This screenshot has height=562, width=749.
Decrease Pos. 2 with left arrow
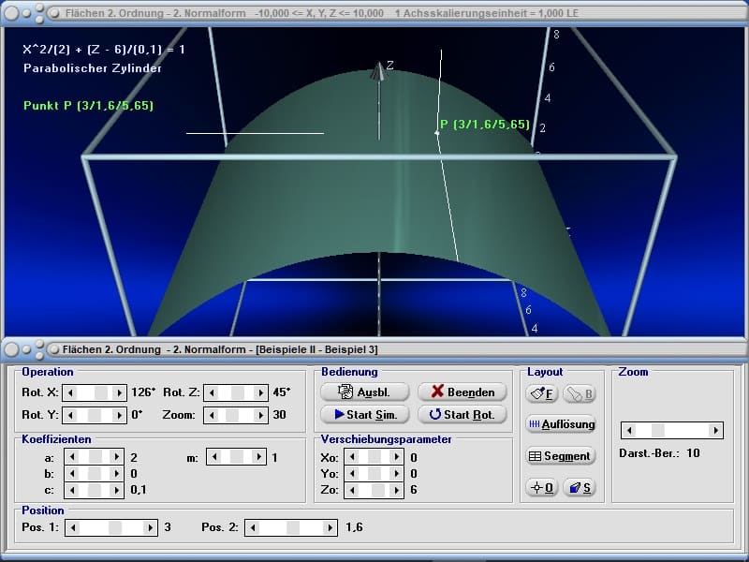253,527
